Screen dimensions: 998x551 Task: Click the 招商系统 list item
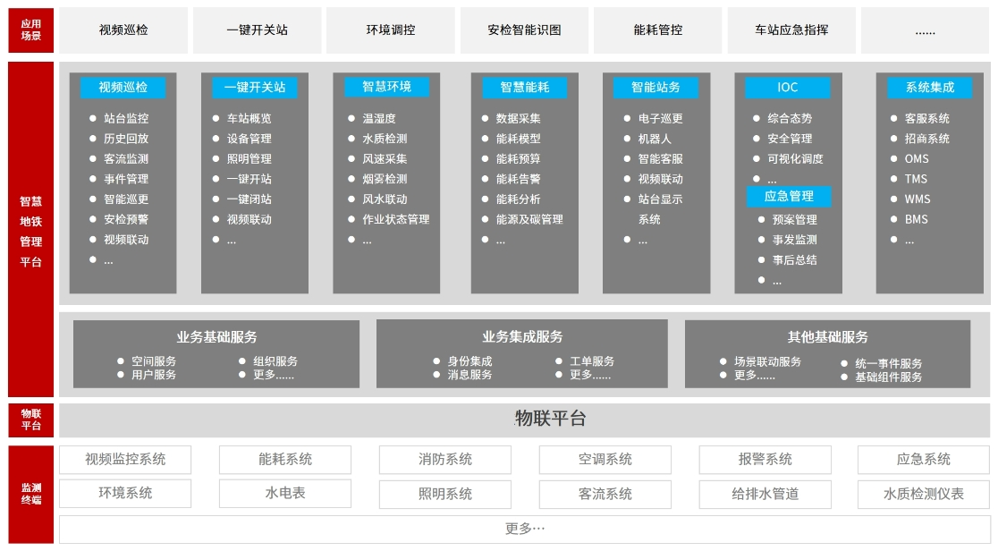[x=926, y=139]
